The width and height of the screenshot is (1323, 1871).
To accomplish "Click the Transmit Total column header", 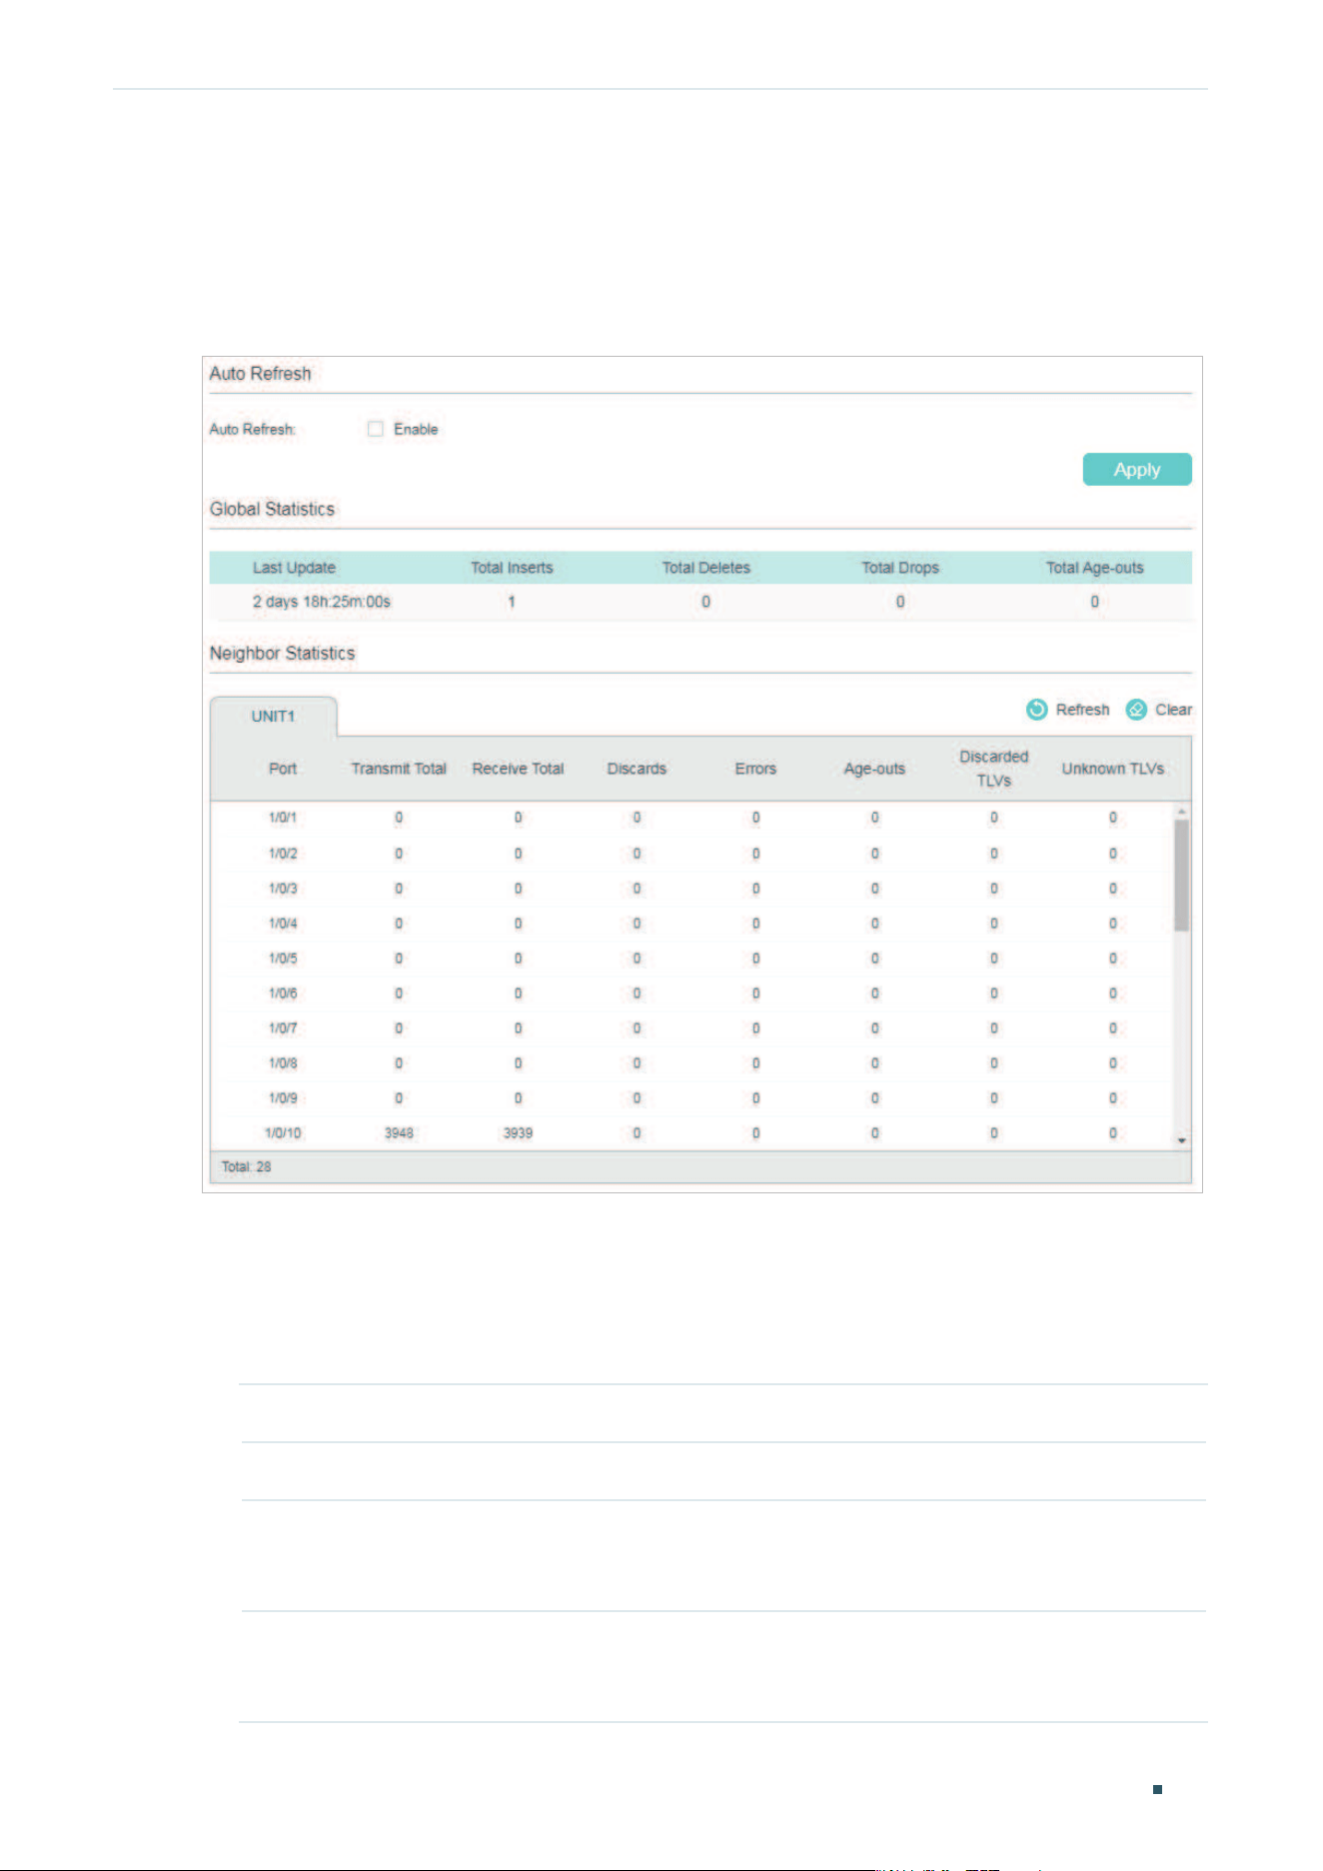I will pos(399,769).
